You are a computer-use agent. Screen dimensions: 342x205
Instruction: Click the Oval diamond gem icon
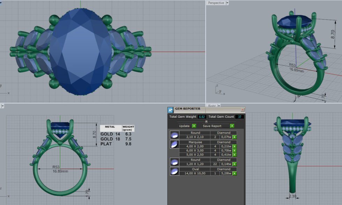pyautogui.click(x=174, y=171)
